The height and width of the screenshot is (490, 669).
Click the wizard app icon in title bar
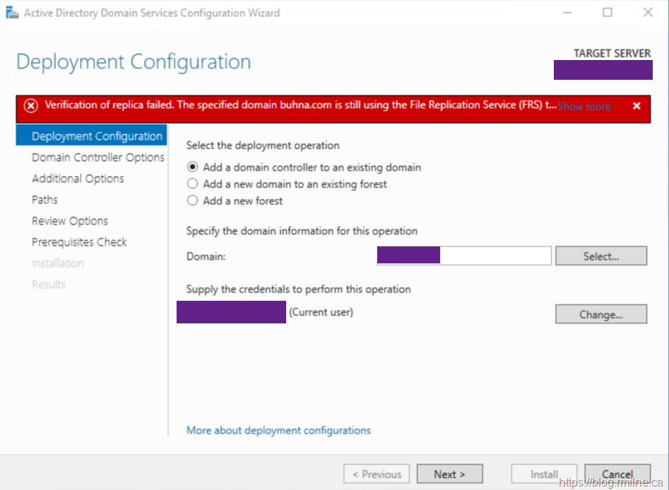(x=12, y=13)
